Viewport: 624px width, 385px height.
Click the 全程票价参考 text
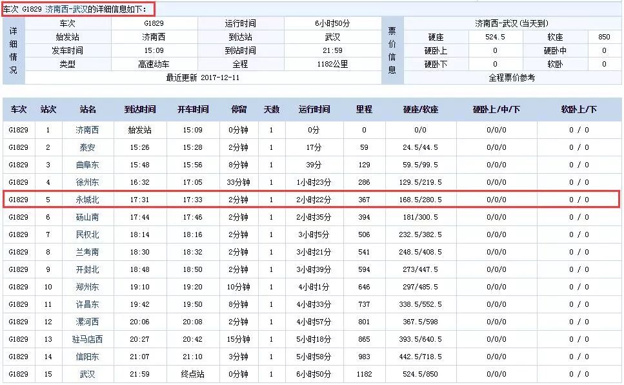pos(512,78)
